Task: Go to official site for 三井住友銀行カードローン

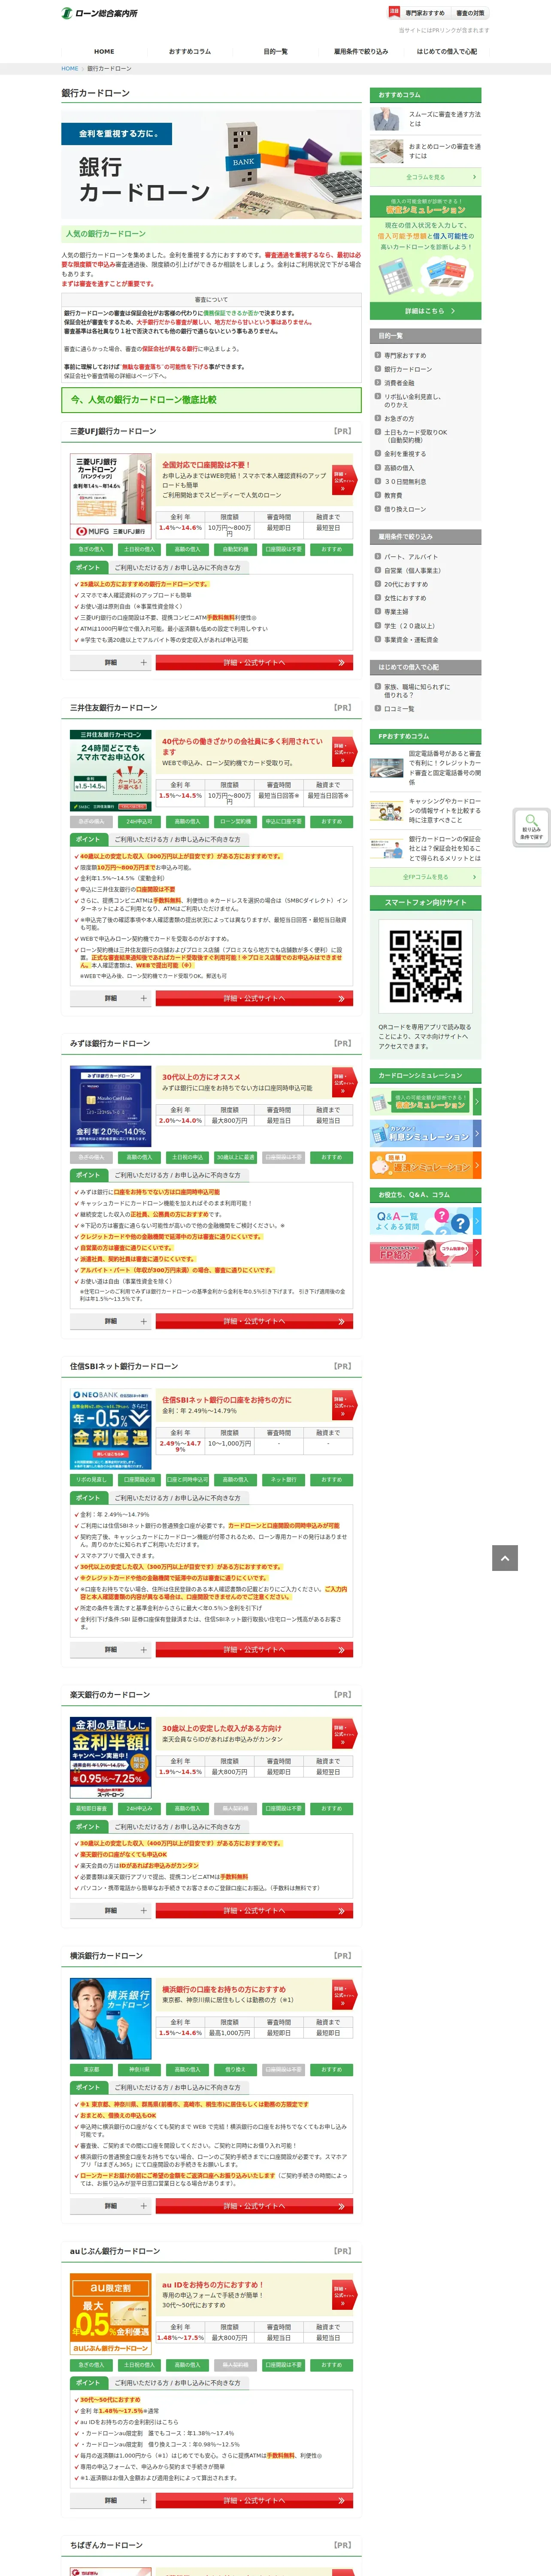Action: tap(254, 998)
